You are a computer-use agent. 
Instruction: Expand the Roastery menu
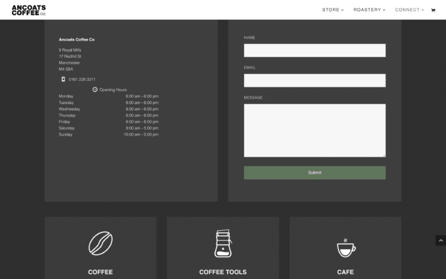point(369,10)
